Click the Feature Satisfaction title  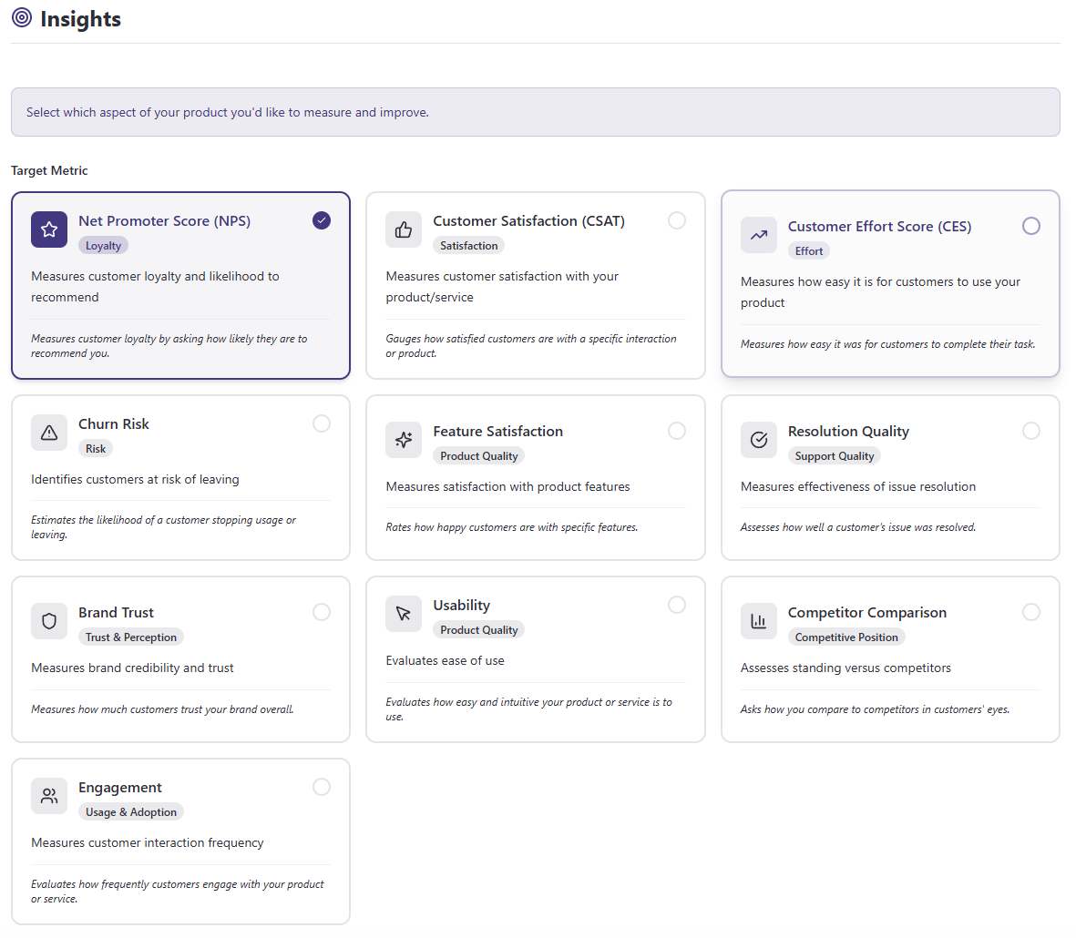[x=497, y=432]
